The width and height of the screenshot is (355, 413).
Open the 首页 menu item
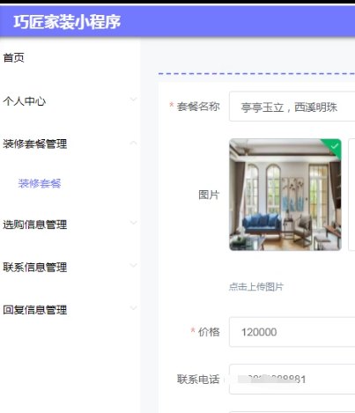click(13, 58)
